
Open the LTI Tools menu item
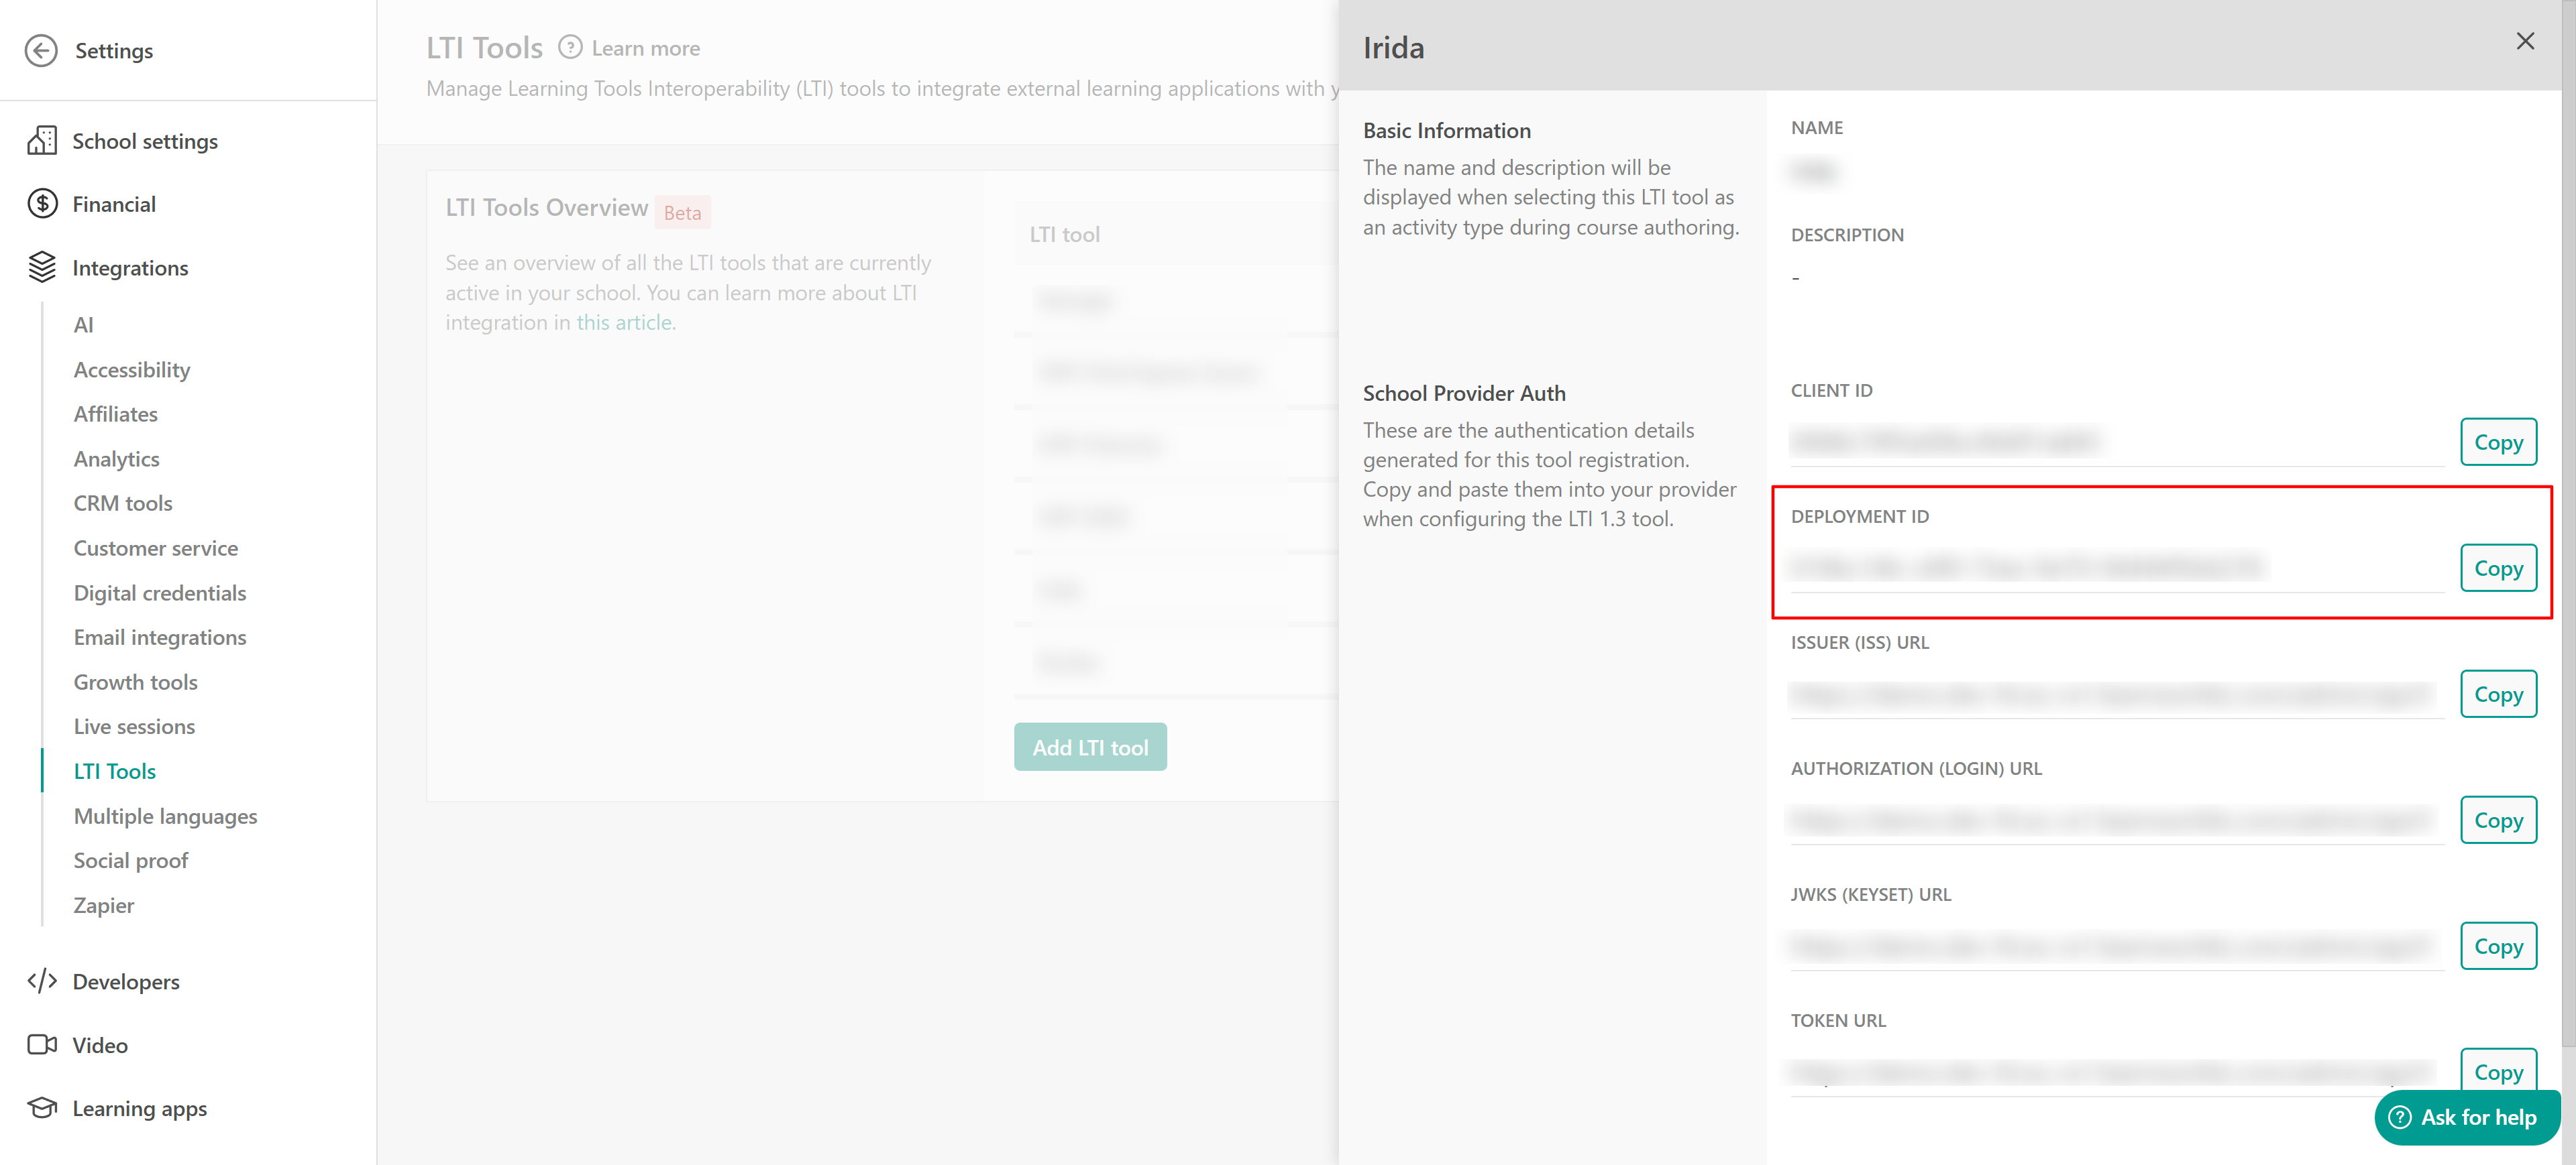(114, 770)
